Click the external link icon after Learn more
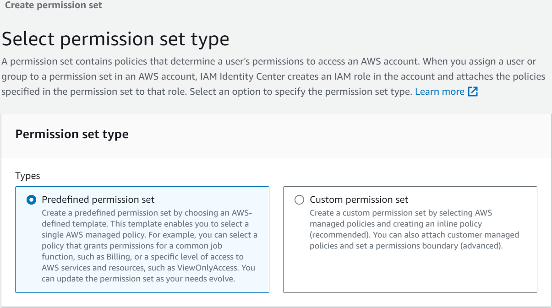Viewport: 552px width, 308px height. 473,92
